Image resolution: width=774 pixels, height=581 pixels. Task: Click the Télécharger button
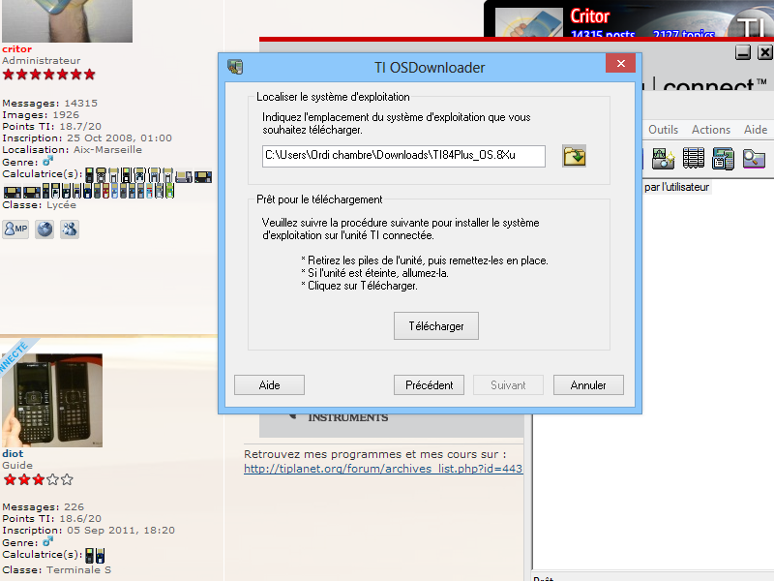pos(436,326)
